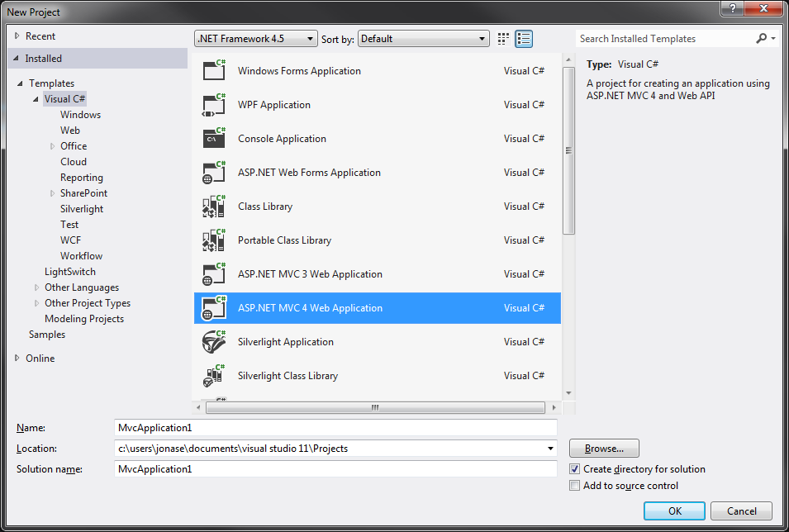Click the Class Library template icon

coord(213,206)
